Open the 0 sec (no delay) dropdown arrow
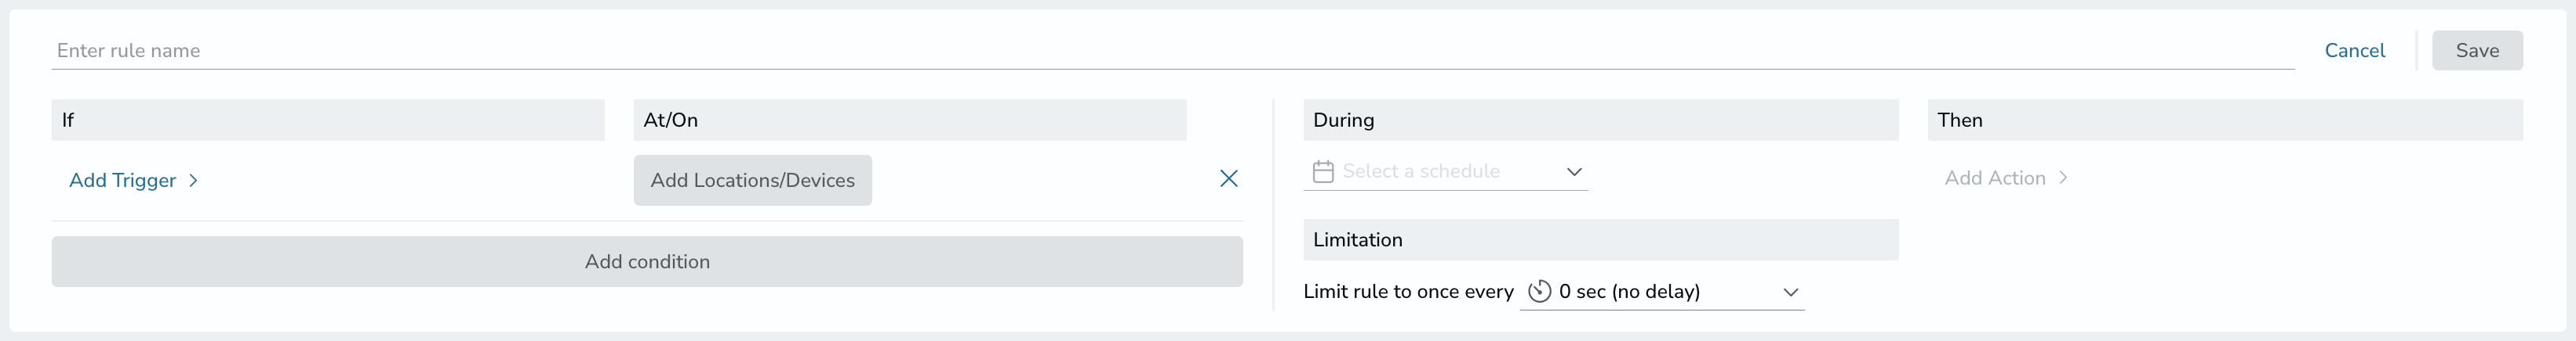This screenshot has width=2576, height=341. pyautogui.click(x=1791, y=293)
